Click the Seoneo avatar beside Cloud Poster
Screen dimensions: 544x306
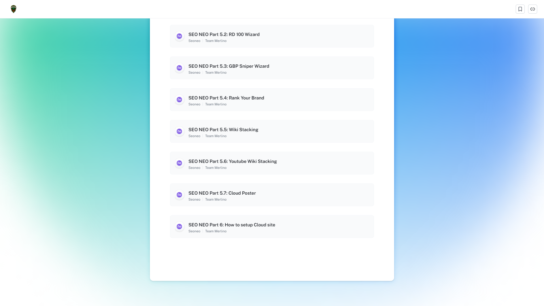click(x=179, y=195)
